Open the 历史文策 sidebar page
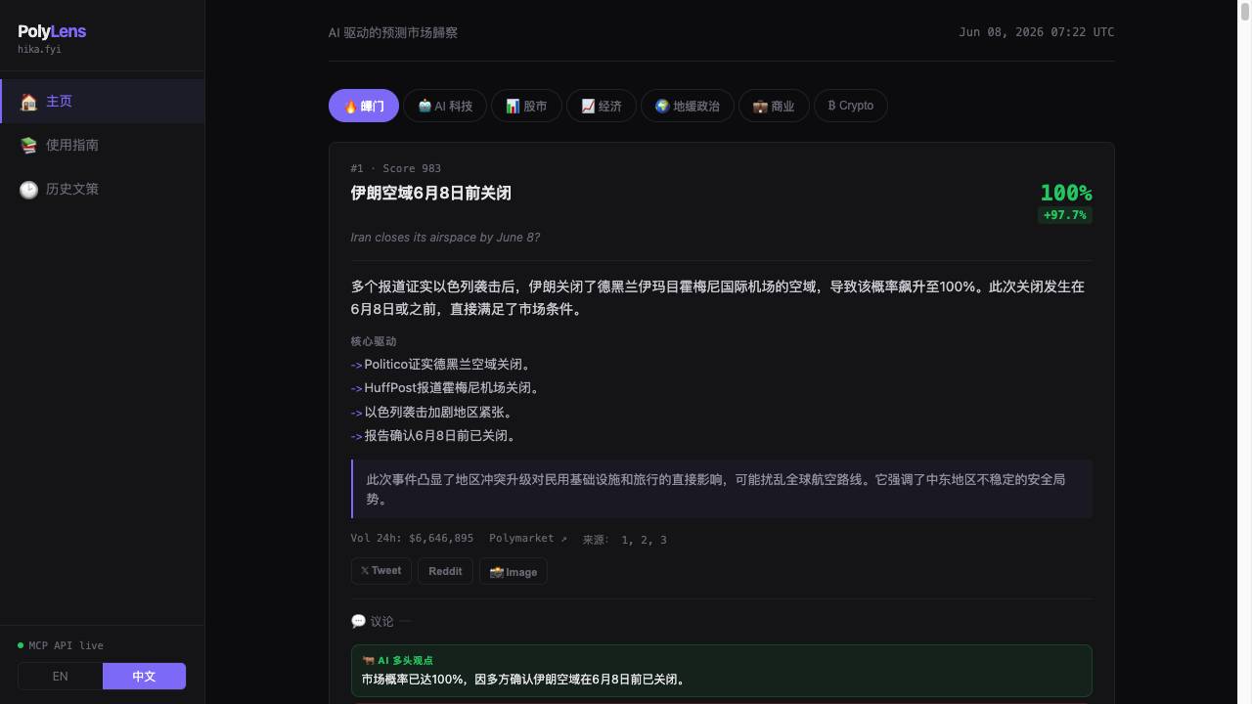The height and width of the screenshot is (704, 1252). pos(102,190)
